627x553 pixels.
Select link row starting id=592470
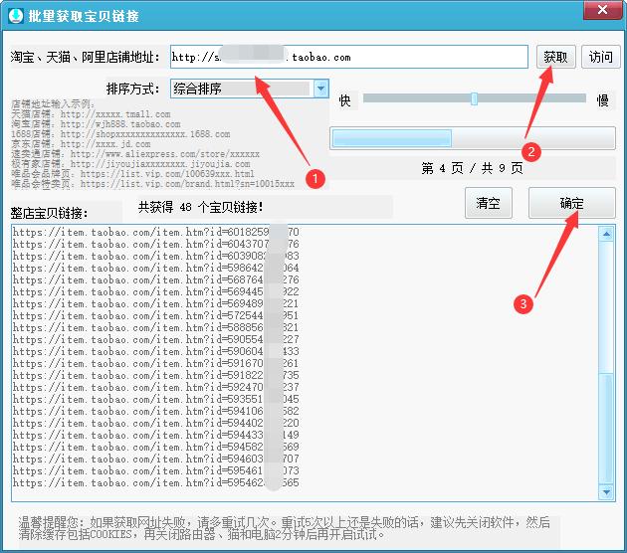pyautogui.click(x=155, y=387)
